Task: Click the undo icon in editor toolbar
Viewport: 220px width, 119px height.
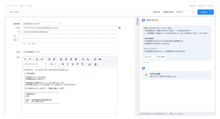Action: pyautogui.click(x=25, y=59)
